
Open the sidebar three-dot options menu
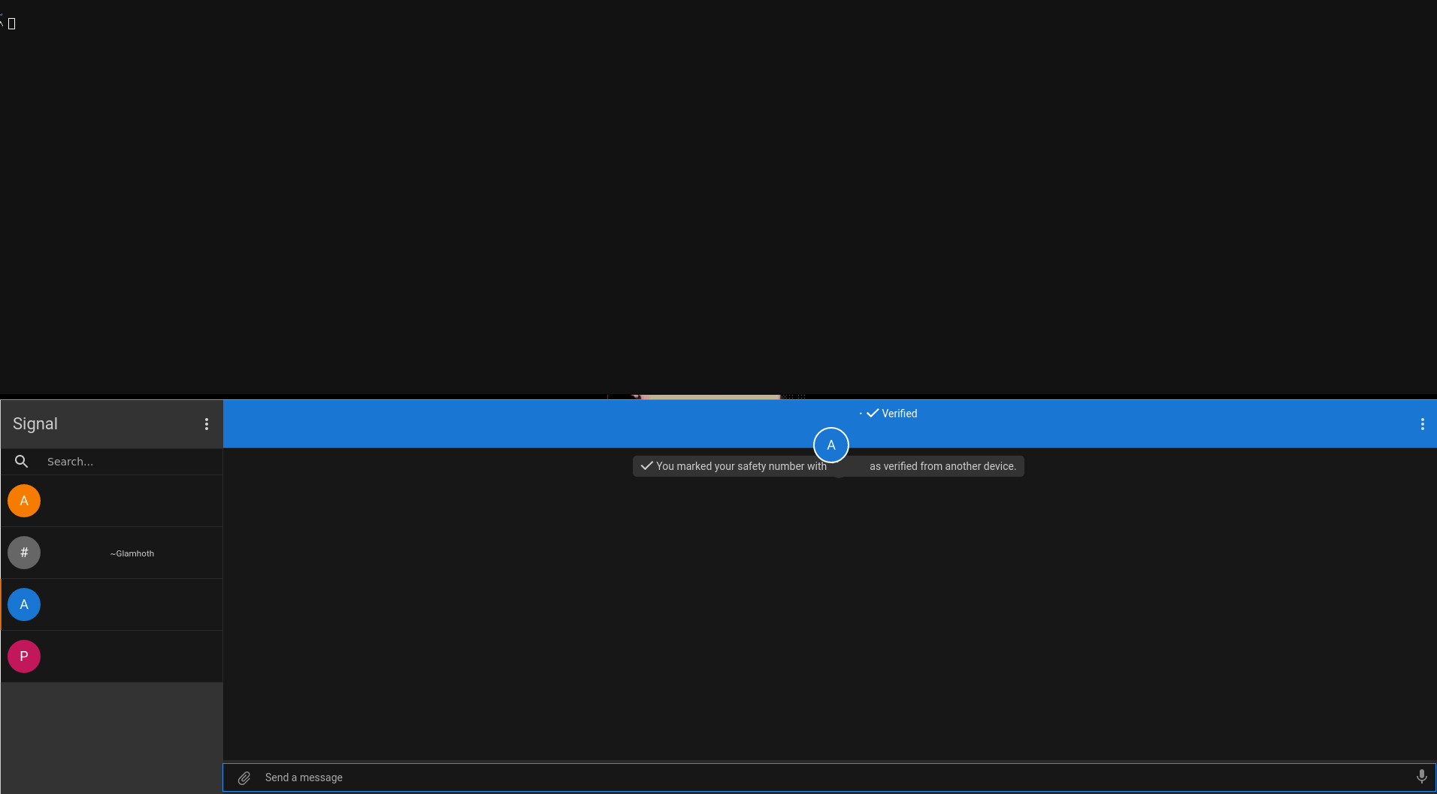207,423
